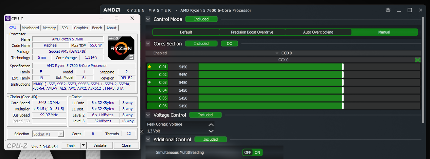Click the gold star on core C 01

pyautogui.click(x=149, y=67)
